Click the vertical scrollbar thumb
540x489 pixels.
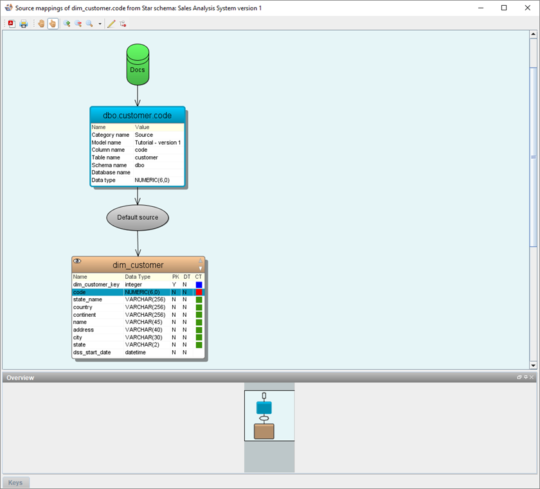pyautogui.click(x=533, y=157)
